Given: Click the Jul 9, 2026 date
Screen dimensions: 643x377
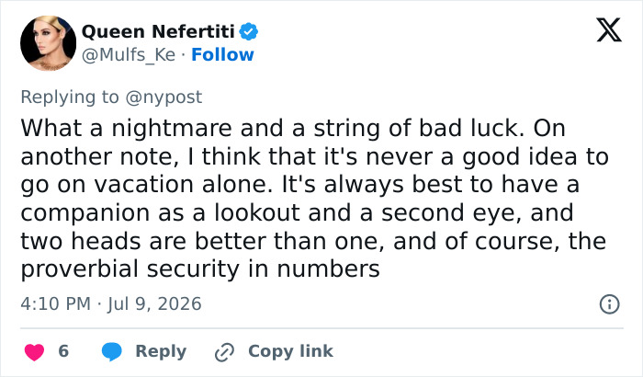Looking at the screenshot, I should tap(154, 304).
